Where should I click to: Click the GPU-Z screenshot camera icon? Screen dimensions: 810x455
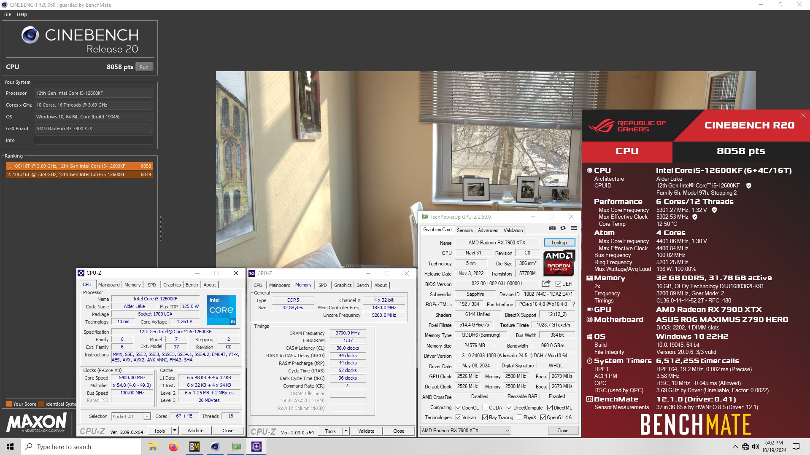[x=552, y=228]
